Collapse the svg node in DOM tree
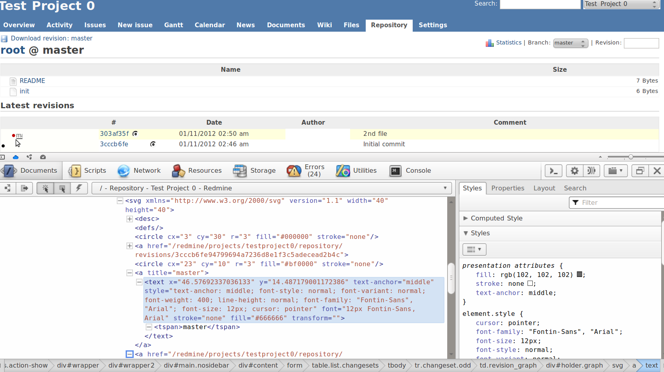 [x=120, y=201]
